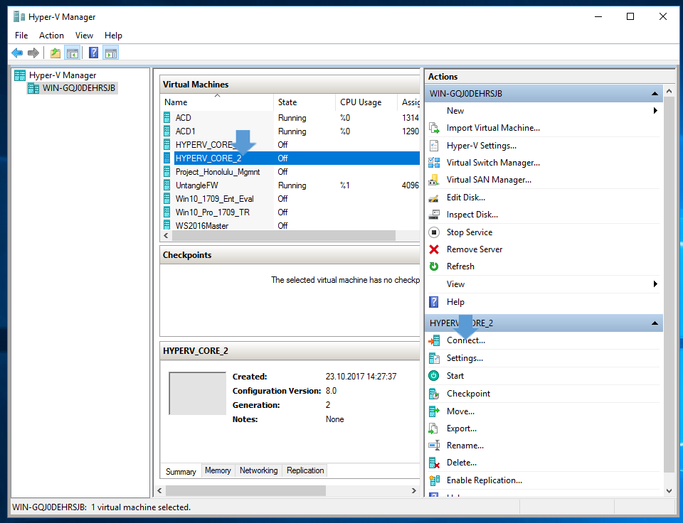Click Checkpoint action link

pos(468,394)
